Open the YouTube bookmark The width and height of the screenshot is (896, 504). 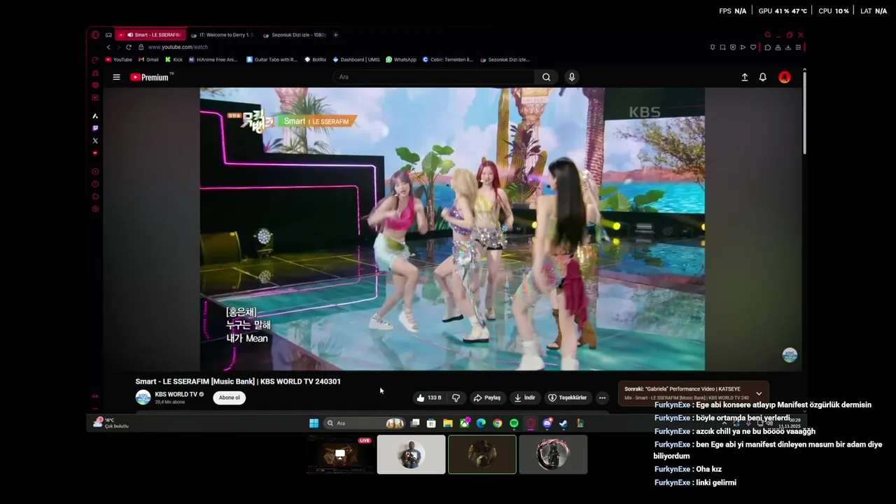tap(118, 59)
